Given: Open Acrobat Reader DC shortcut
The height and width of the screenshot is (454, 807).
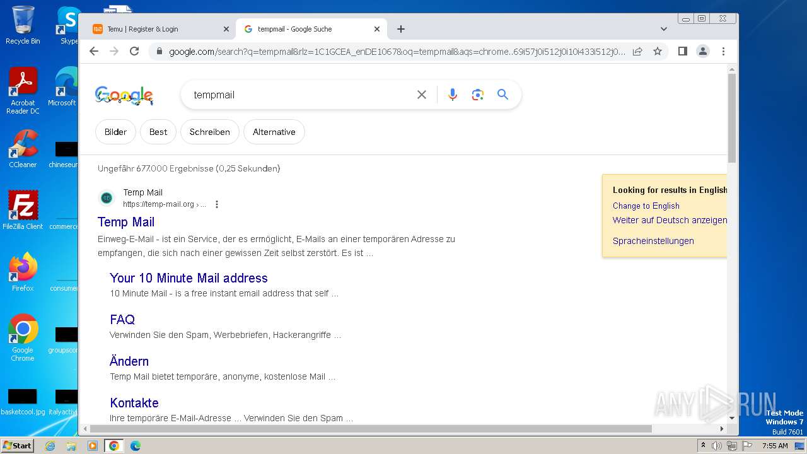Looking at the screenshot, I should [x=23, y=91].
